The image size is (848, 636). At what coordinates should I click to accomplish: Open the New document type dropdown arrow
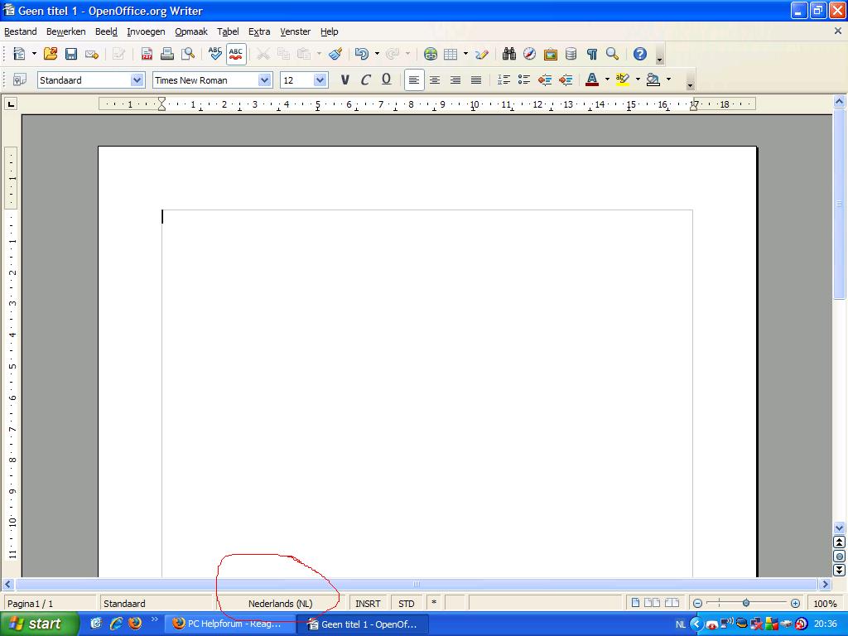point(34,54)
